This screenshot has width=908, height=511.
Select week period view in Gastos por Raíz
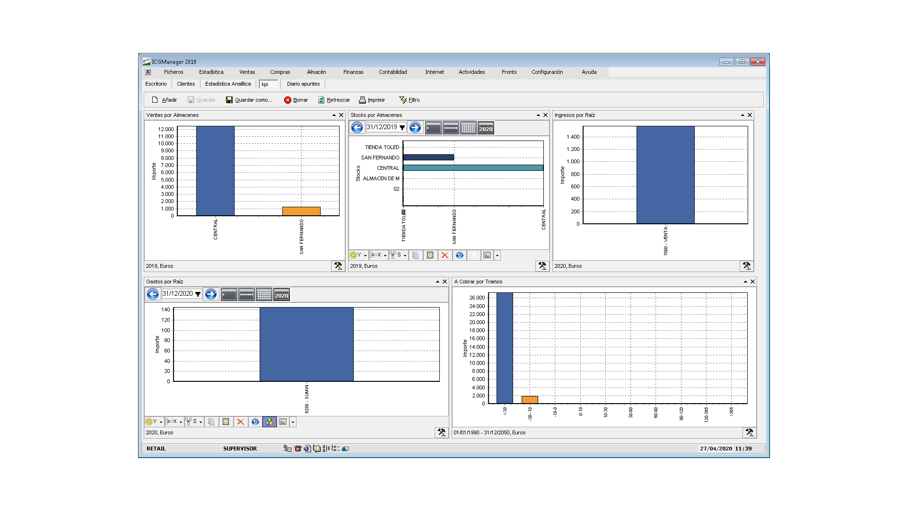pyautogui.click(x=246, y=295)
